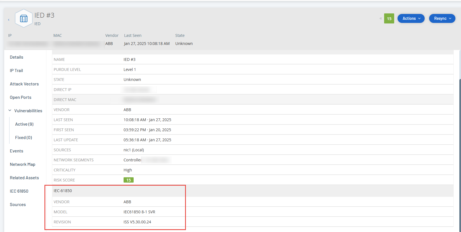This screenshot has height=232, width=461.
Task: Click the back arrow beside the IED icon
Action: coord(9,20)
